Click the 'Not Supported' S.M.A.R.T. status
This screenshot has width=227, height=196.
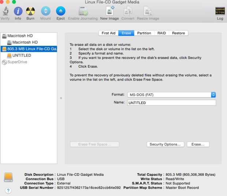(178, 183)
